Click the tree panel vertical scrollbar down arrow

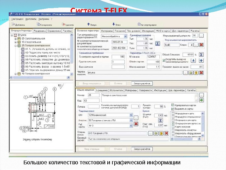click(x=72, y=74)
